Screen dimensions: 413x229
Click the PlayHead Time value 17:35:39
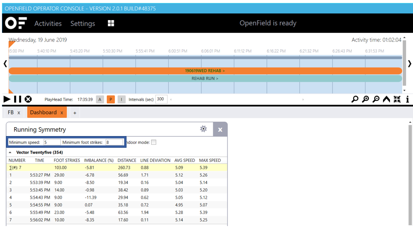85,99
